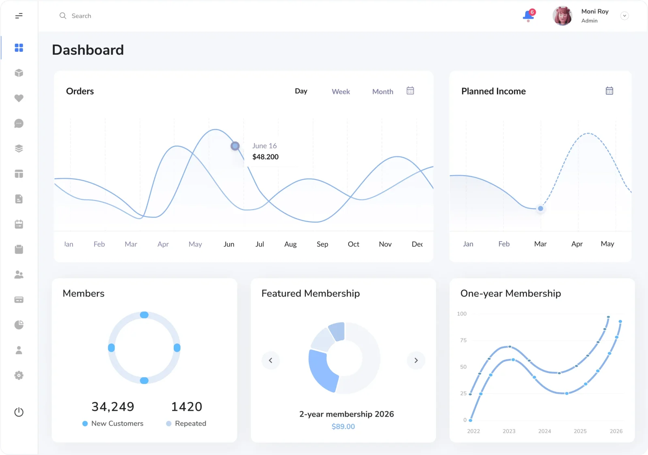Select the Day view for Orders
This screenshot has height=455, width=648.
pyautogui.click(x=301, y=91)
